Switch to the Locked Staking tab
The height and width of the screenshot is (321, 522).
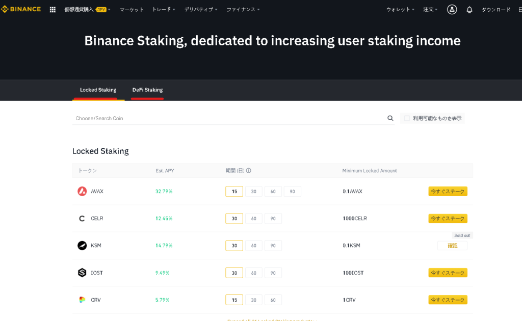point(98,90)
